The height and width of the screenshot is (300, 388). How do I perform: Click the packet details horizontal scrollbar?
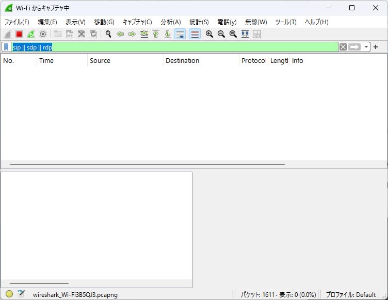[39, 283]
